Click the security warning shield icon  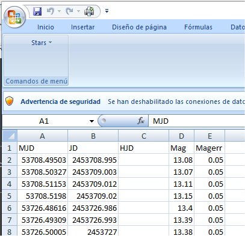coord(9,101)
